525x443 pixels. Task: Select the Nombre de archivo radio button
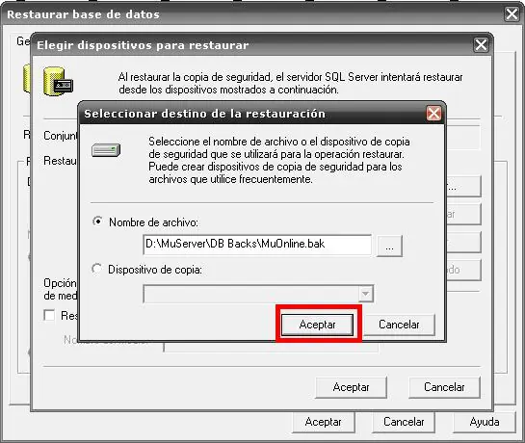[x=97, y=221]
